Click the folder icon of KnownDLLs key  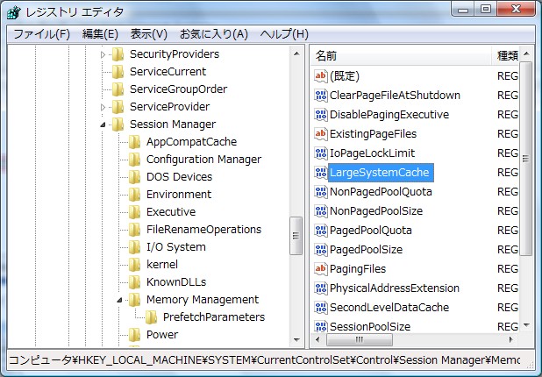(x=134, y=281)
